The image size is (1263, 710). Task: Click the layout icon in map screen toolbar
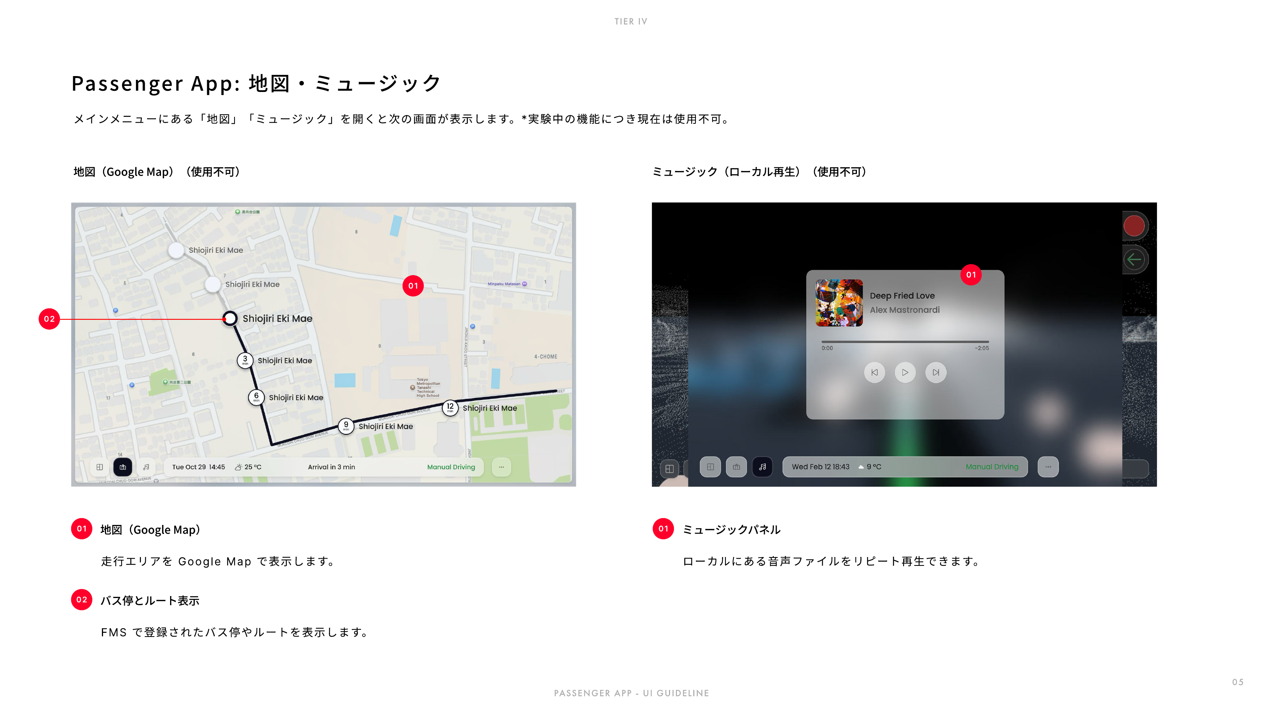click(x=100, y=467)
